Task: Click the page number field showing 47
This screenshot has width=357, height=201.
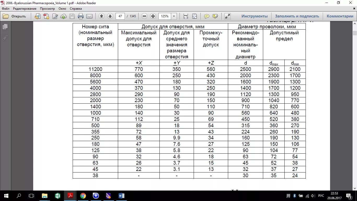Action: click(x=120, y=16)
